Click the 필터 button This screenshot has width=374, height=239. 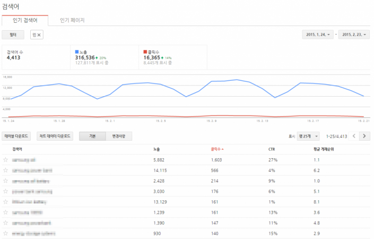coord(13,35)
